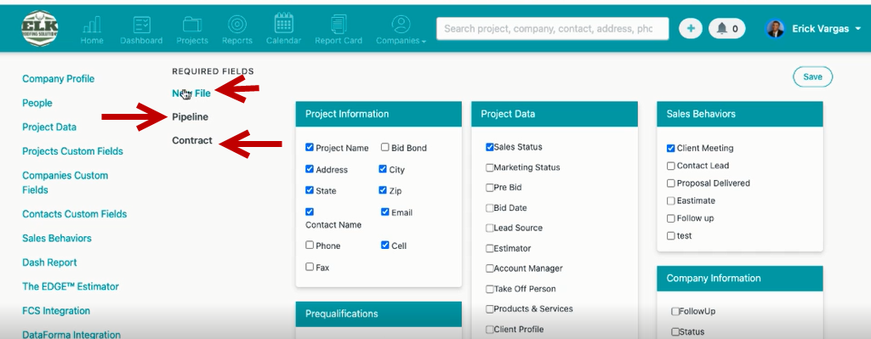Image resolution: width=871 pixels, height=339 pixels.
Task: Open Projects Custom Fields
Action: [73, 151]
